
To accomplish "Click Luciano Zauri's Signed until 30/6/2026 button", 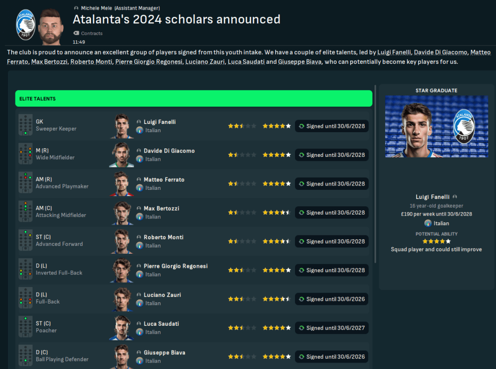I will pos(332,299).
